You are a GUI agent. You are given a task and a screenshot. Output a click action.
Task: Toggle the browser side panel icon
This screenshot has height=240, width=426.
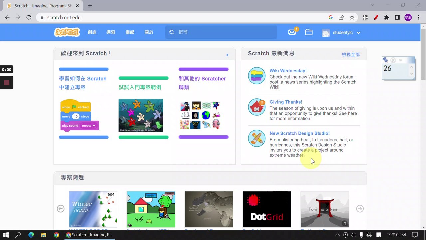coord(397,17)
